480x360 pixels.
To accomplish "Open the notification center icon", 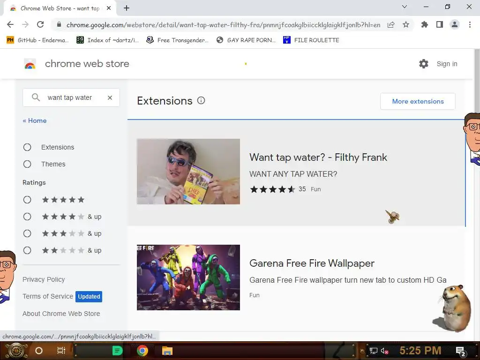I will tap(461, 351).
